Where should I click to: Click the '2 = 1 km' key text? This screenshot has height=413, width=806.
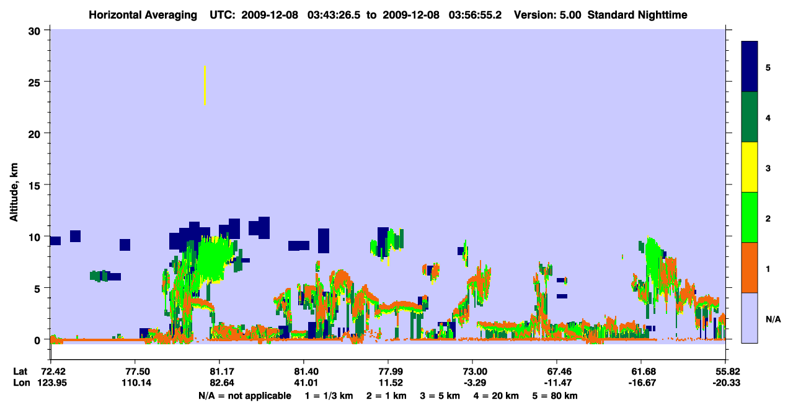pos(385,396)
